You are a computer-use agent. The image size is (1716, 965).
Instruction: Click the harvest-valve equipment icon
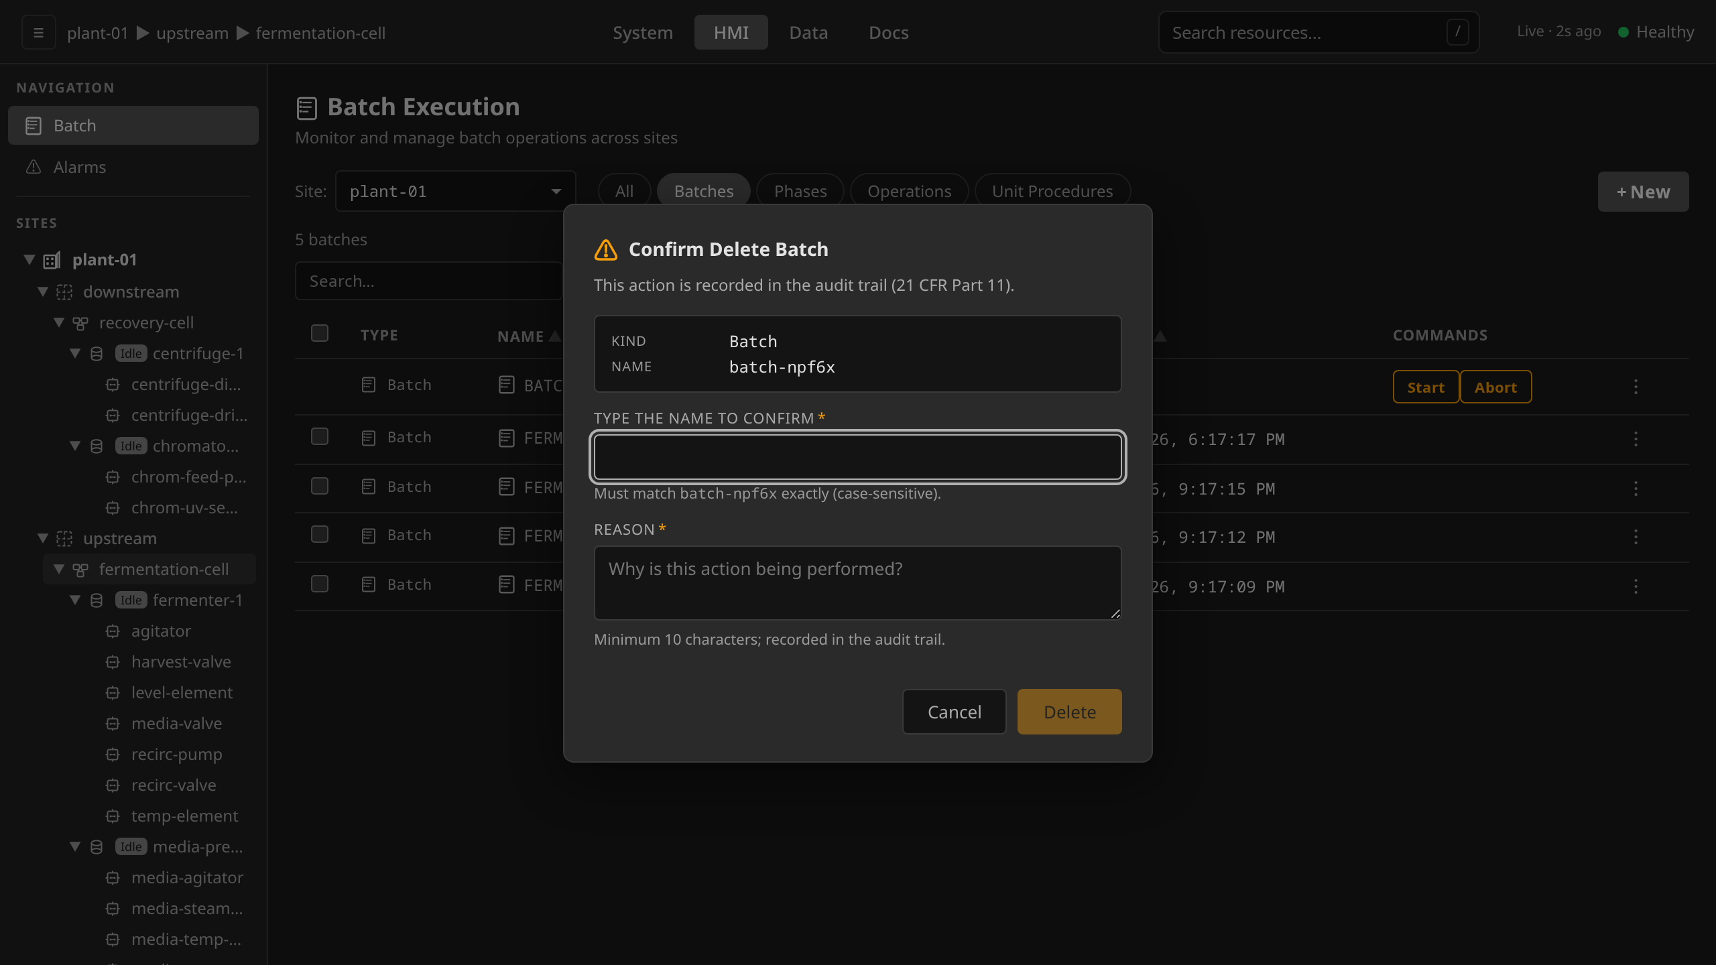[x=113, y=662]
